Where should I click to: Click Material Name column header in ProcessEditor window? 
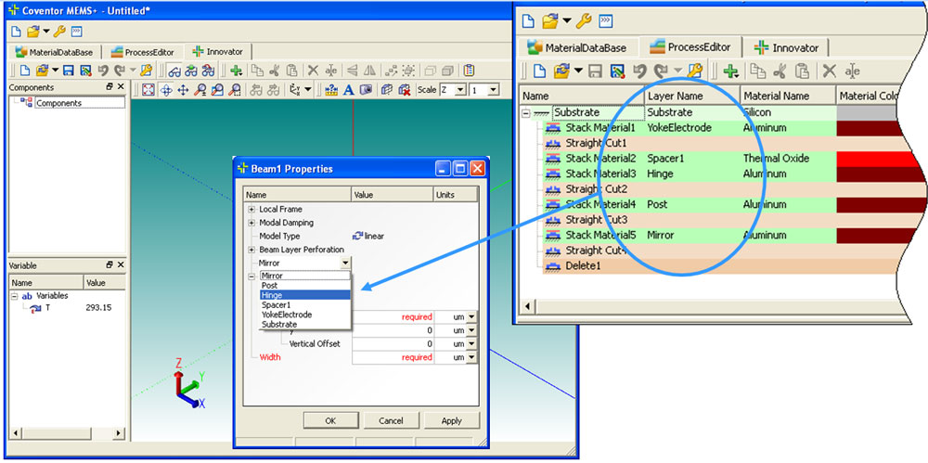click(788, 96)
